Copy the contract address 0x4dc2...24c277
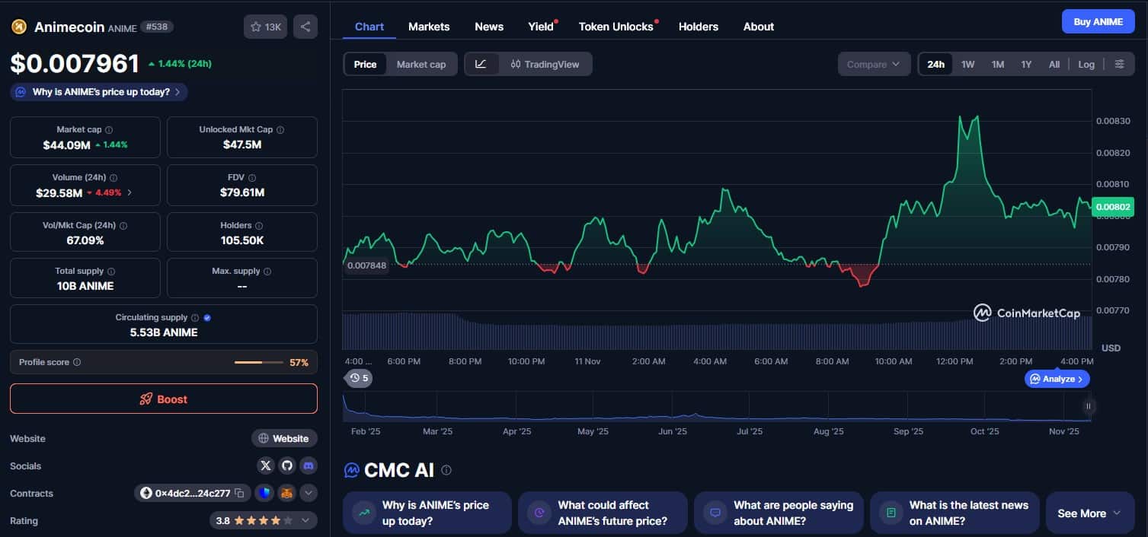The width and height of the screenshot is (1148, 537). [239, 493]
